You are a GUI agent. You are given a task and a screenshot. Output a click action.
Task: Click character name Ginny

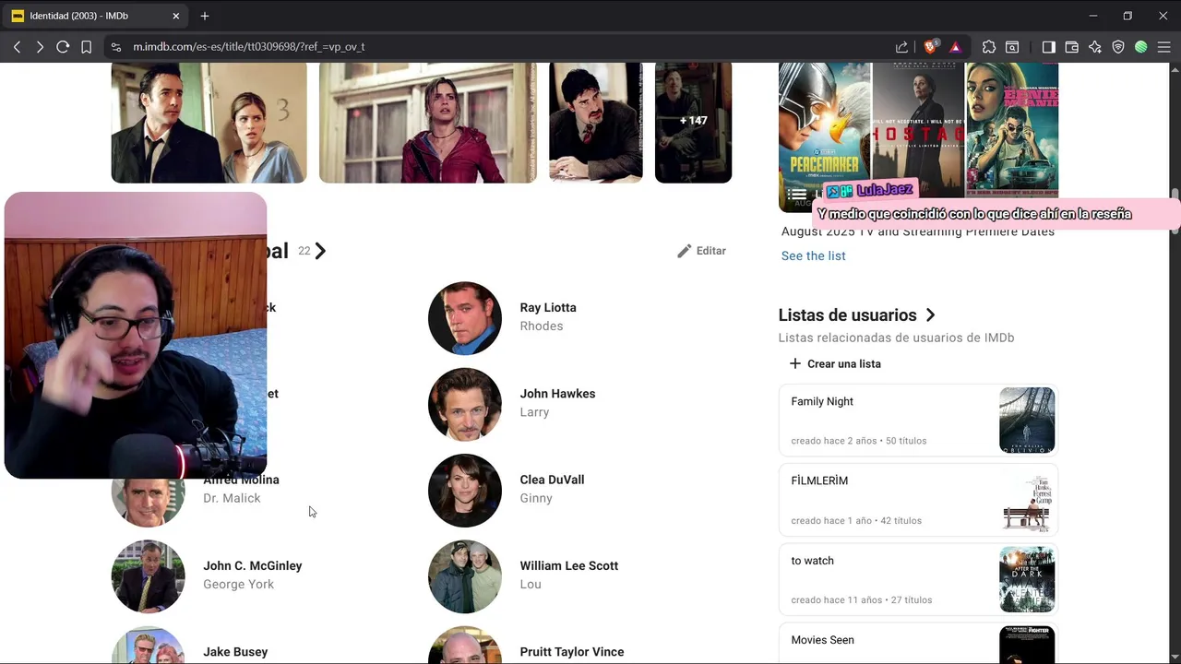[x=536, y=498]
